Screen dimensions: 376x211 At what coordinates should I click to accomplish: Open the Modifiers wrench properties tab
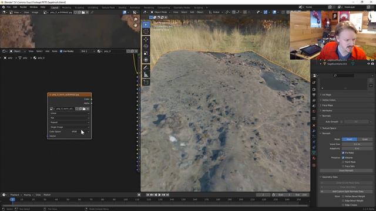[x=314, y=131]
